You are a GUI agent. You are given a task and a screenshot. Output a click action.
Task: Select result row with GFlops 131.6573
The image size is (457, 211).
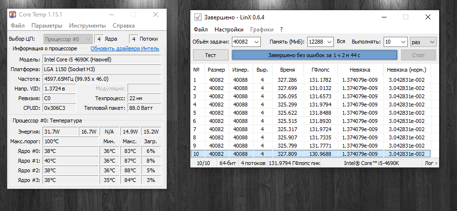311,96
